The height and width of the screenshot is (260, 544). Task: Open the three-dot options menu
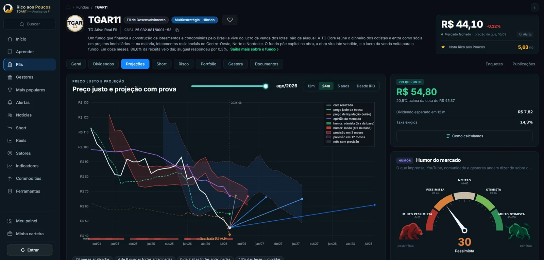coord(534,7)
